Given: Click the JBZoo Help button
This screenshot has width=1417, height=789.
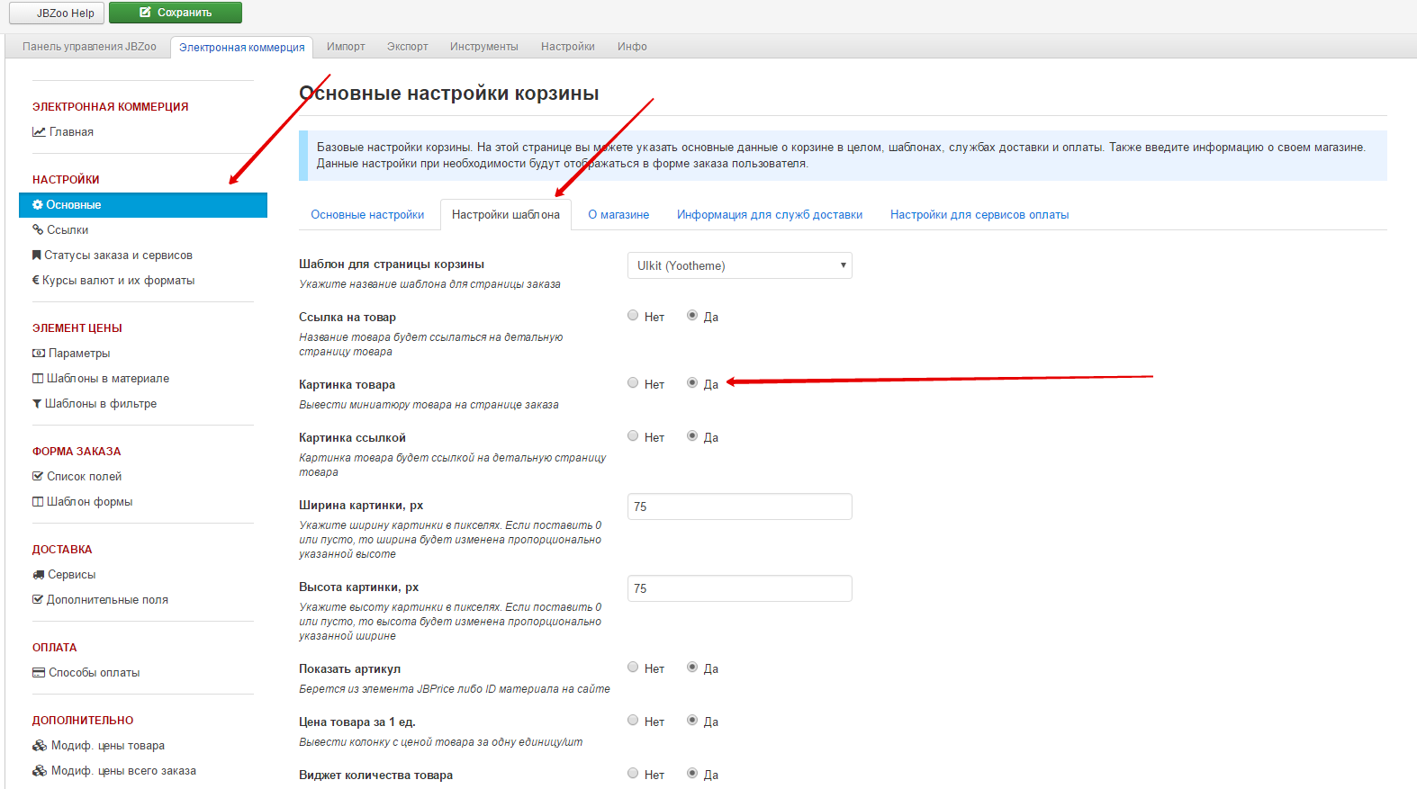Looking at the screenshot, I should [x=57, y=13].
